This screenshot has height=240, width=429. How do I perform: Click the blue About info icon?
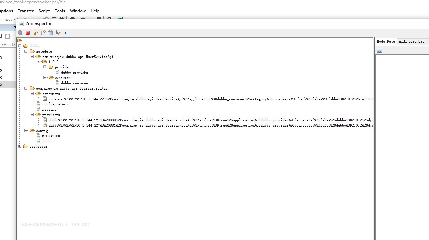(66, 33)
